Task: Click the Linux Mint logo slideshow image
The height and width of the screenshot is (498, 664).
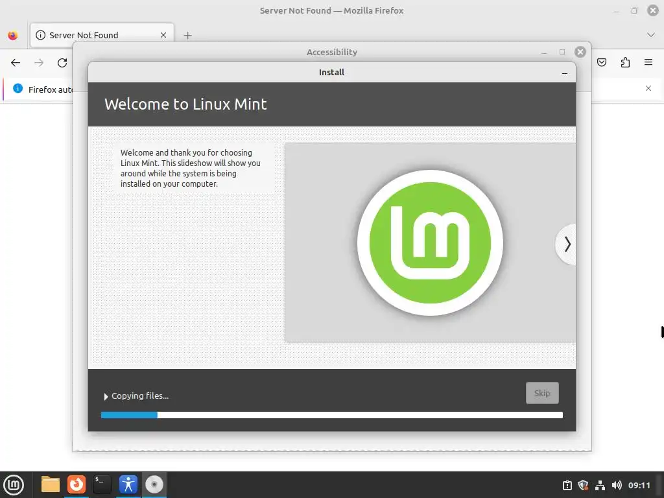Action: [x=430, y=243]
